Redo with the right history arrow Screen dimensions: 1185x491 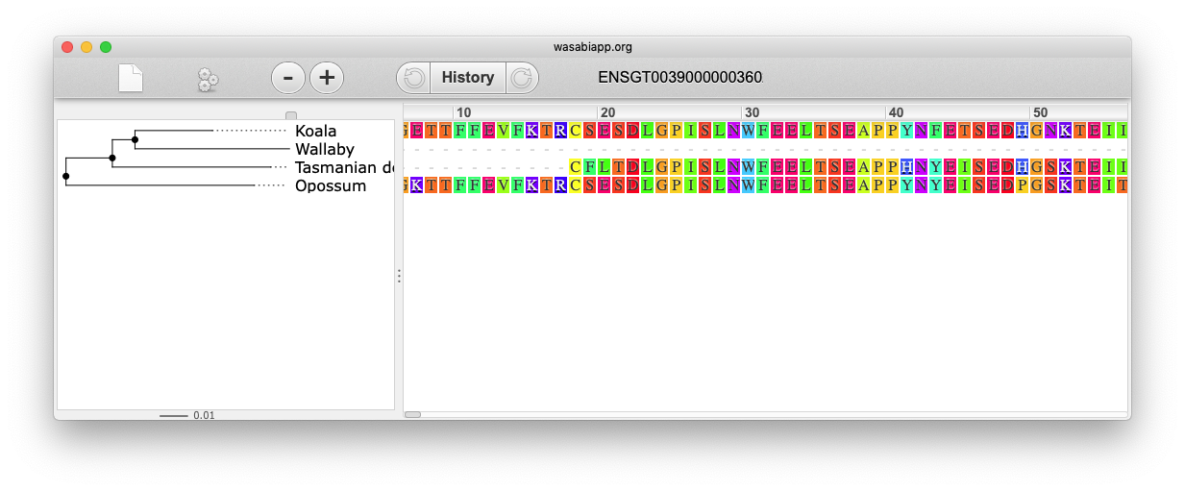(x=522, y=78)
